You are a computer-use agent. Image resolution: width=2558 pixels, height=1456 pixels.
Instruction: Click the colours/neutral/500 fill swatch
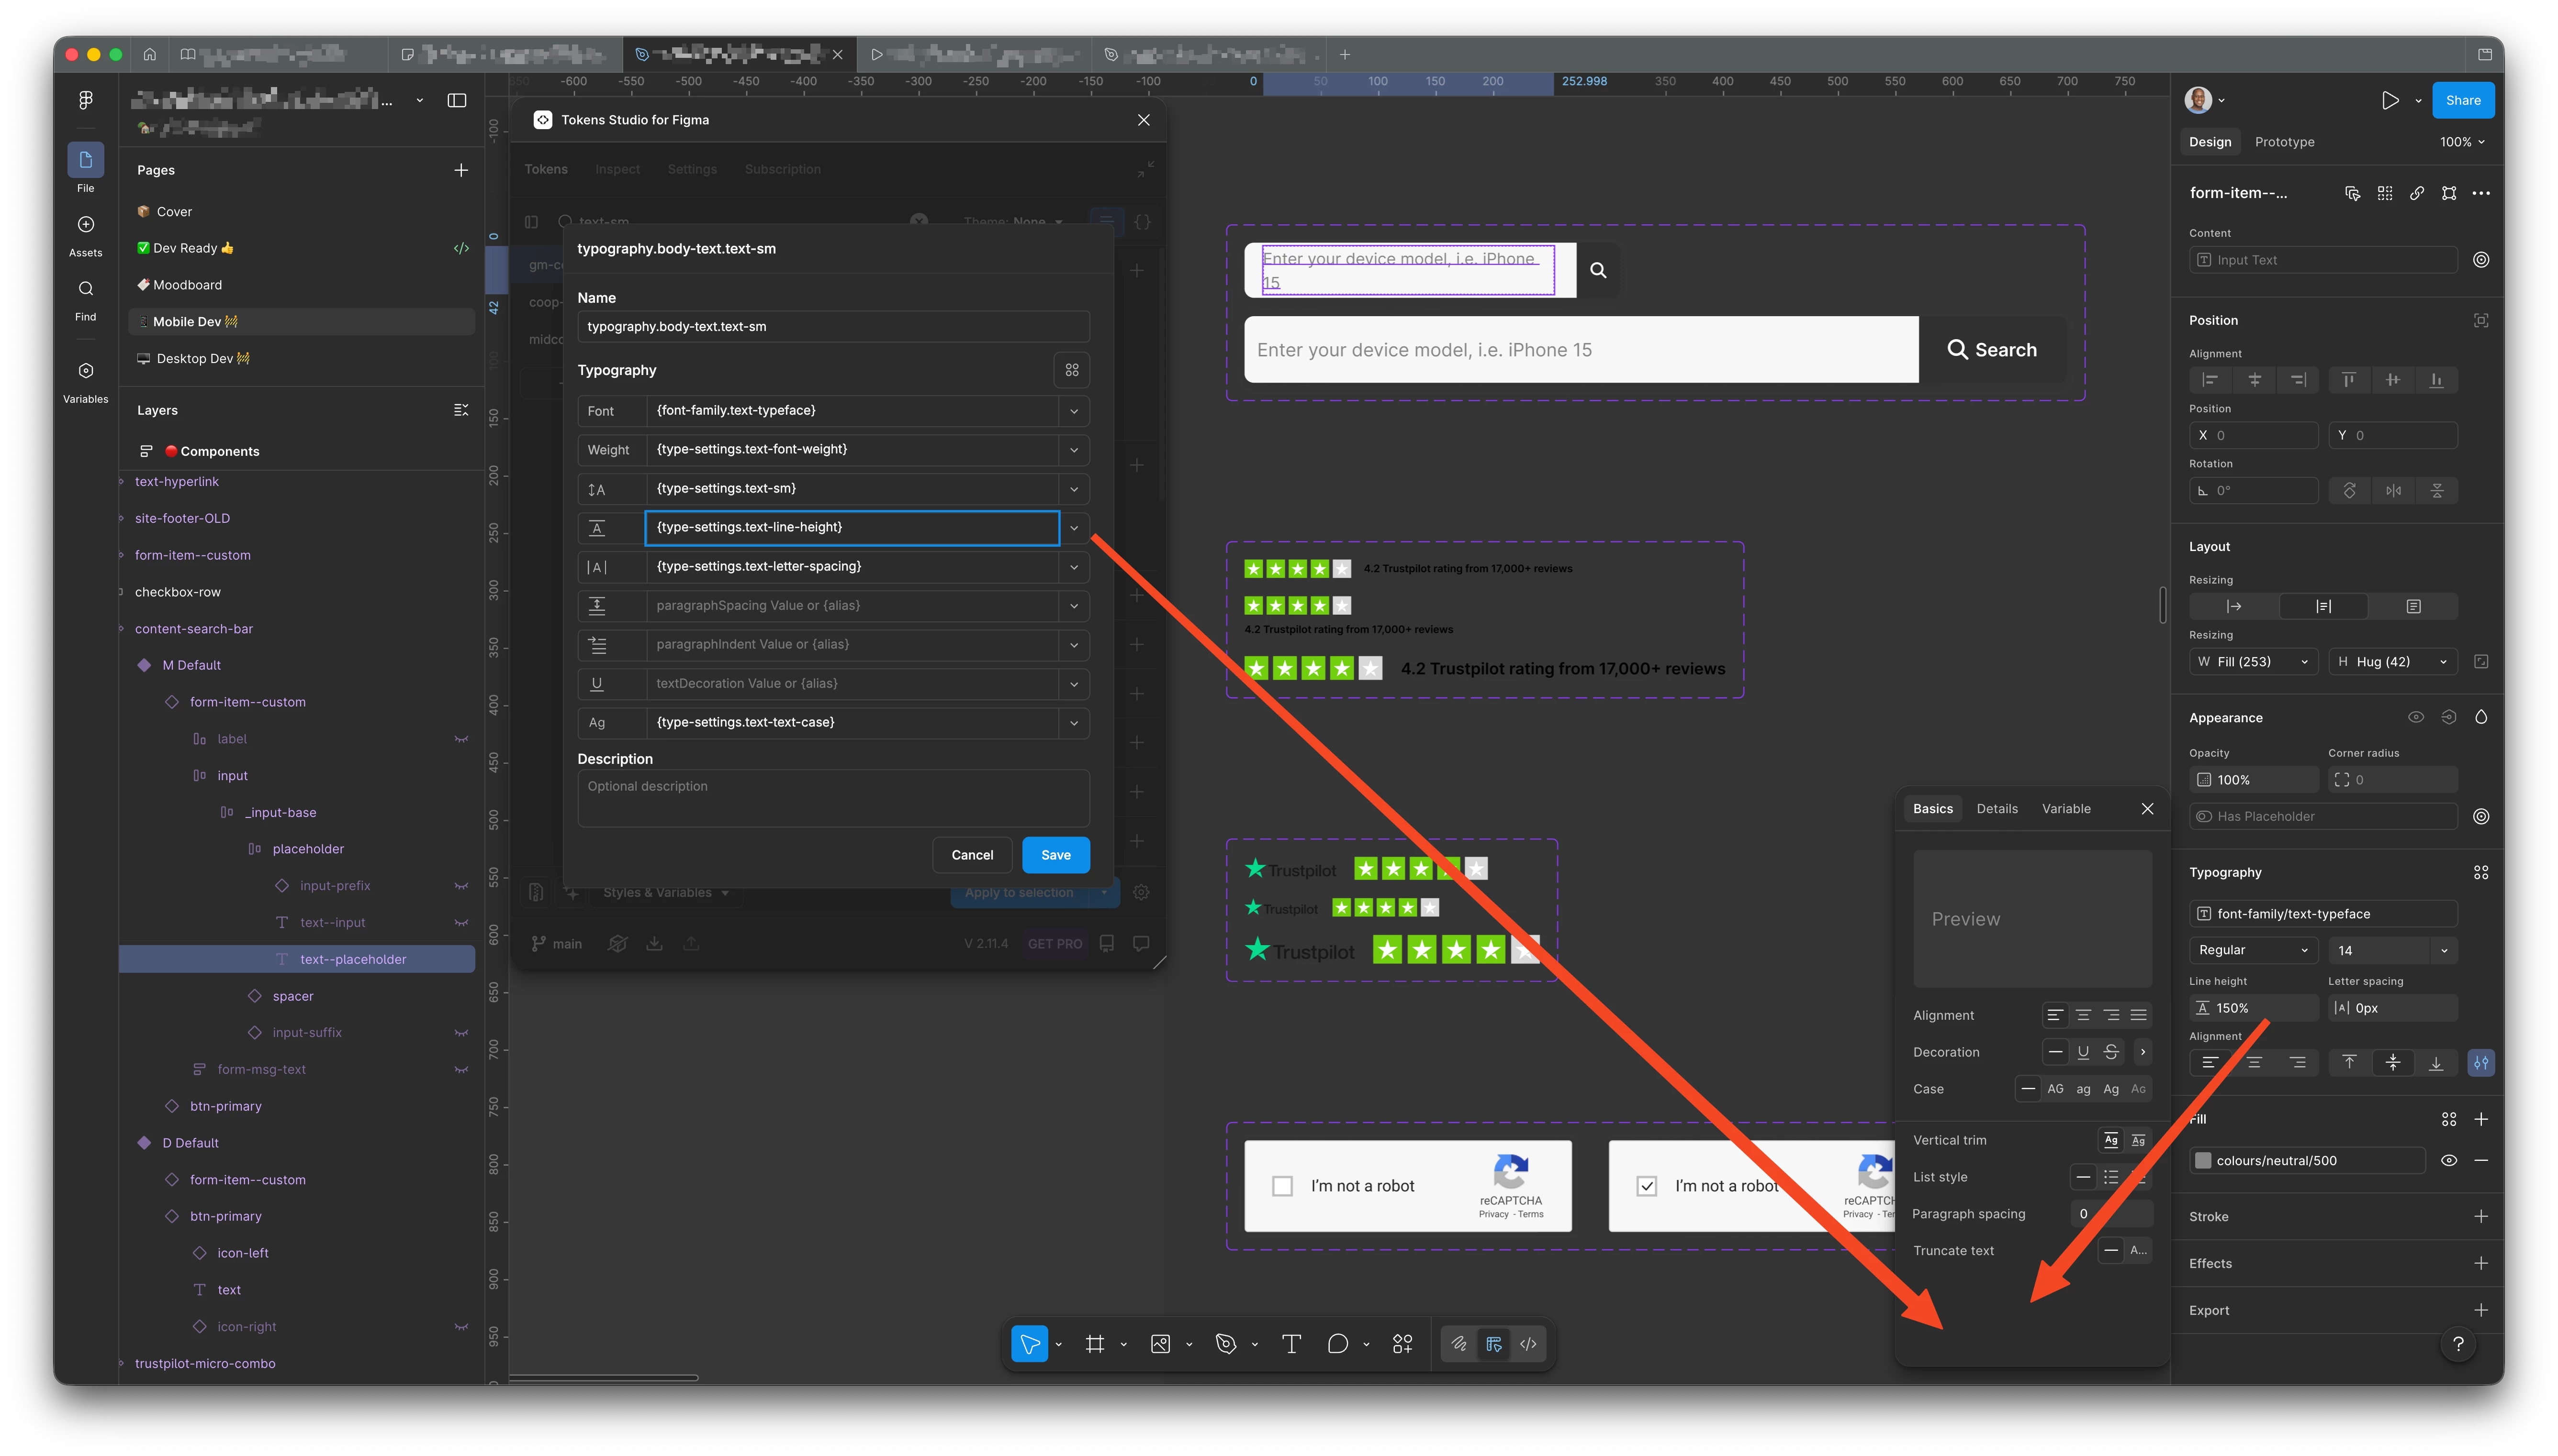click(x=2202, y=1160)
